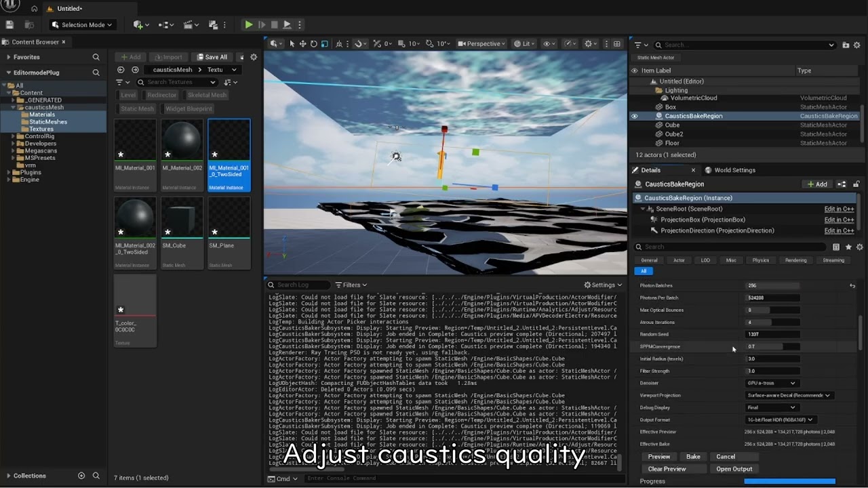Select the Rendering category filter
The height and width of the screenshot is (488, 868).
click(795, 260)
